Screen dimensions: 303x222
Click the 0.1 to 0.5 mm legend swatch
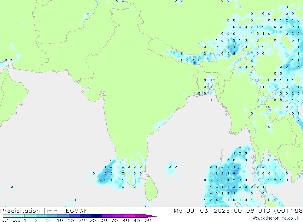[8, 216]
